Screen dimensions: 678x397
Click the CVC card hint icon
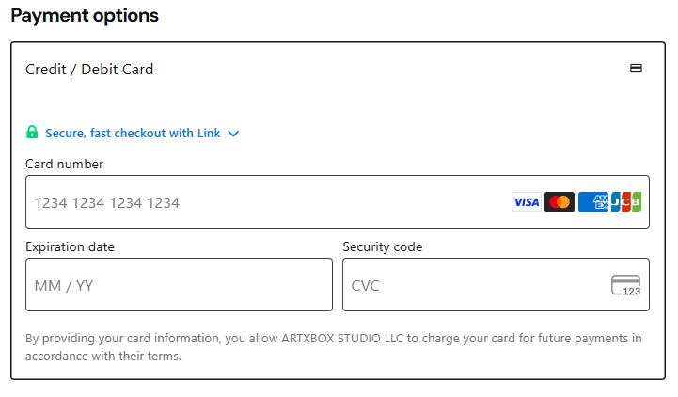[625, 285]
